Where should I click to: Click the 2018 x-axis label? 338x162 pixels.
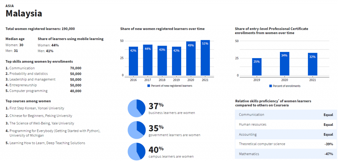(162, 80)
